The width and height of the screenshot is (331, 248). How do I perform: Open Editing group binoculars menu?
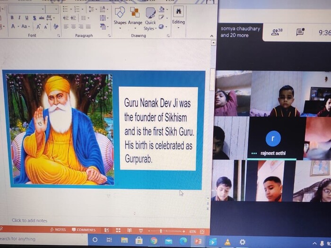178,17
